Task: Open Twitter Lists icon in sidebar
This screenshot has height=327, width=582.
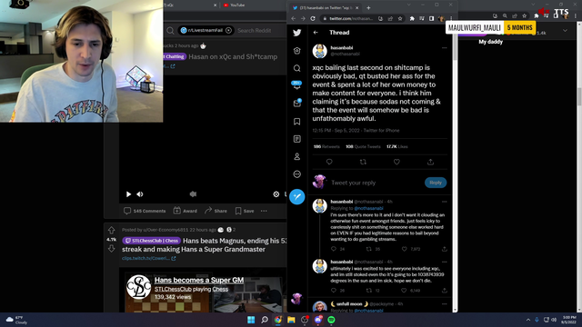Action: pyautogui.click(x=297, y=139)
